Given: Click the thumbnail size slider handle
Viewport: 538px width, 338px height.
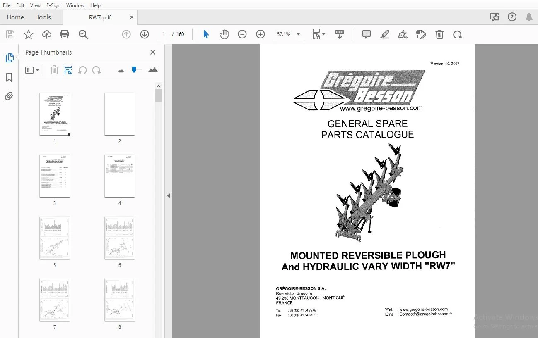Looking at the screenshot, I should click(134, 69).
